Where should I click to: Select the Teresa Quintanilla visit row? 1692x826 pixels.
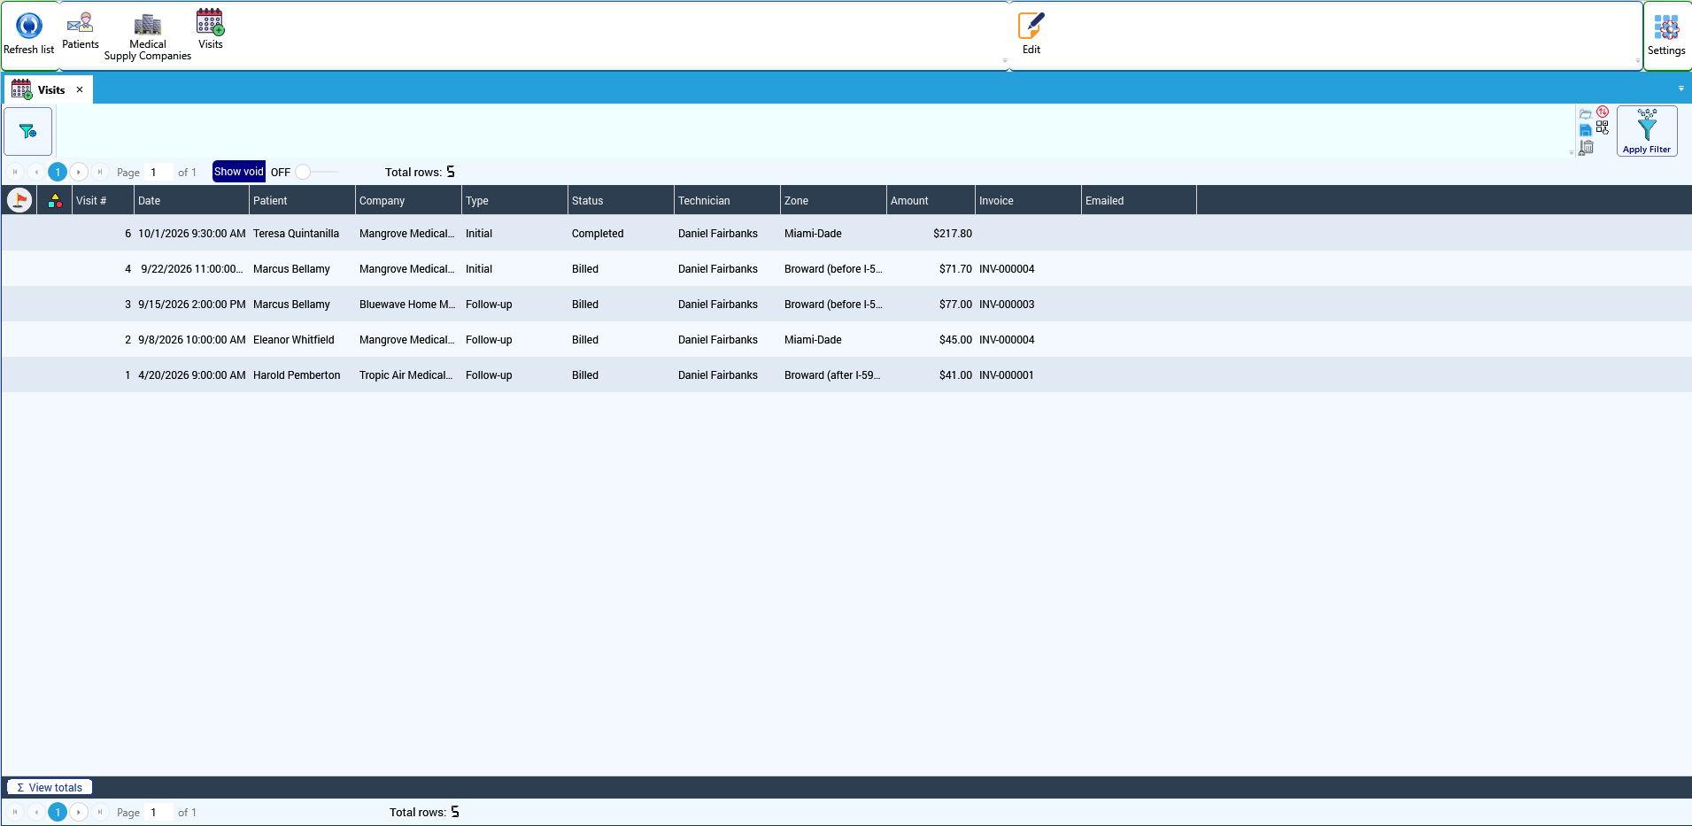[x=846, y=233]
